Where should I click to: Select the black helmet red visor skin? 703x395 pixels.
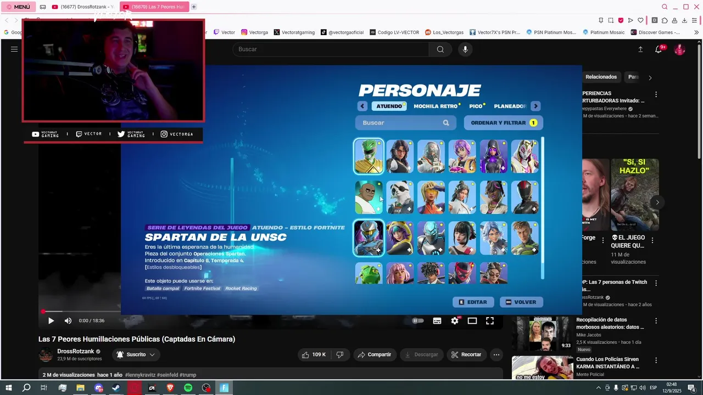click(x=525, y=198)
